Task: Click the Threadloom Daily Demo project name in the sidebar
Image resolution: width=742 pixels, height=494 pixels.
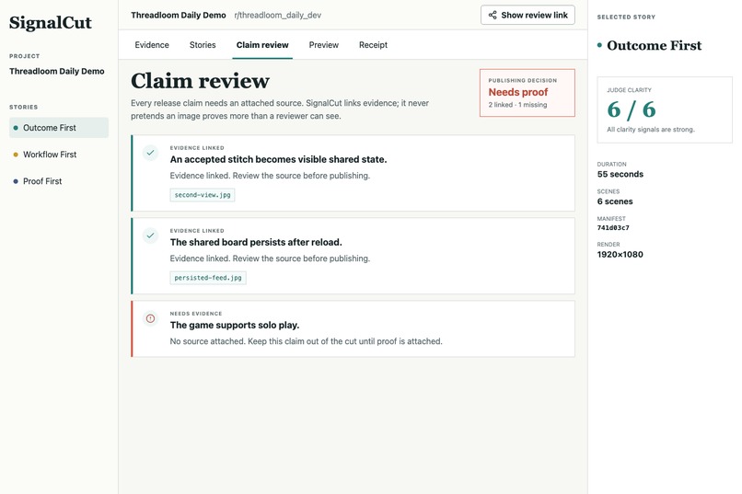Action: click(57, 72)
